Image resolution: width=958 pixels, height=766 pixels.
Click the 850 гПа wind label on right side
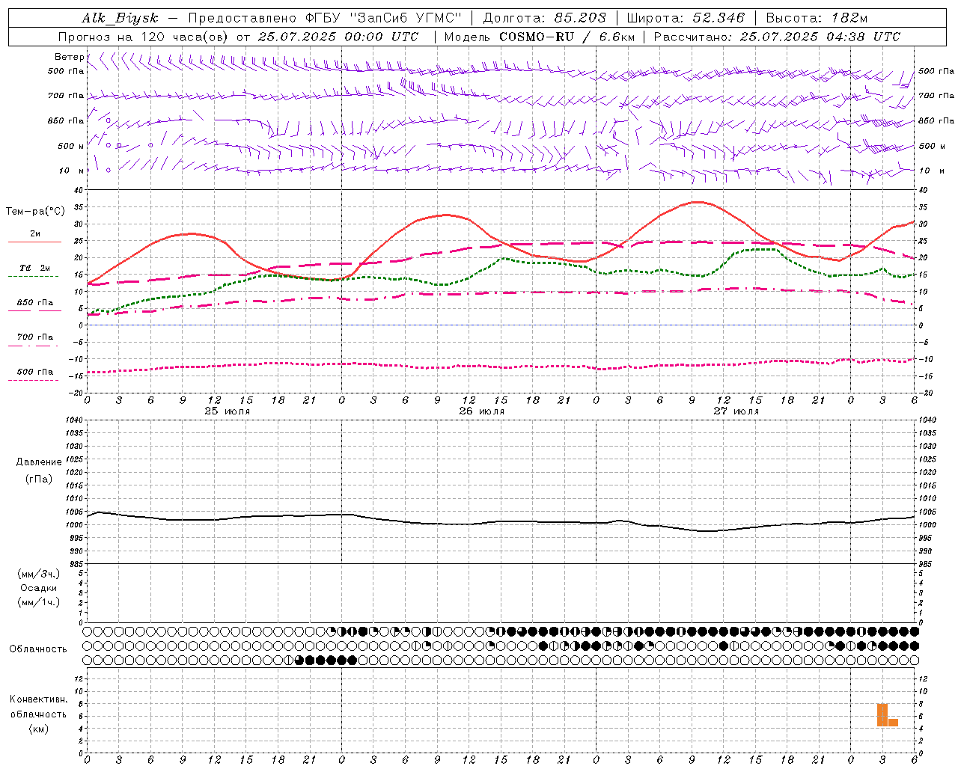(936, 120)
